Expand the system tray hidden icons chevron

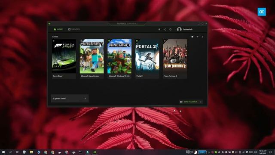[209, 152]
